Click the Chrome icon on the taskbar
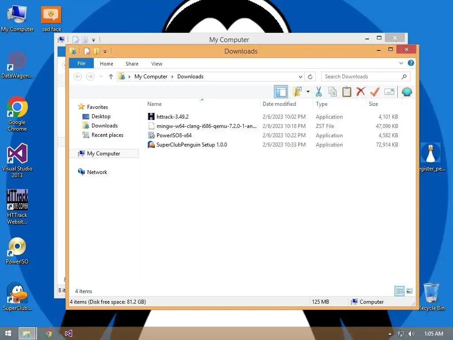This screenshot has width=453, height=340. click(48, 333)
